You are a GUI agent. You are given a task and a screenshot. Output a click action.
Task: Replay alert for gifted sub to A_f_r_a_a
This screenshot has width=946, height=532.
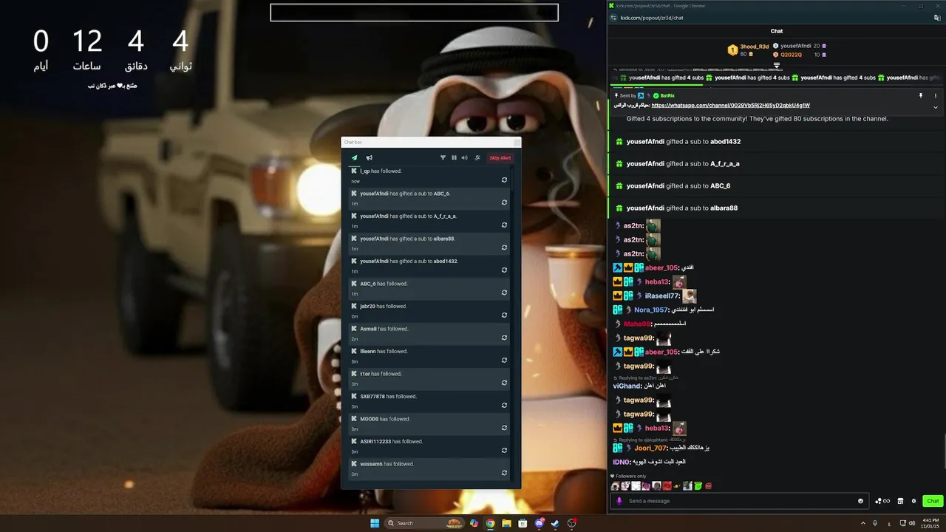click(504, 225)
